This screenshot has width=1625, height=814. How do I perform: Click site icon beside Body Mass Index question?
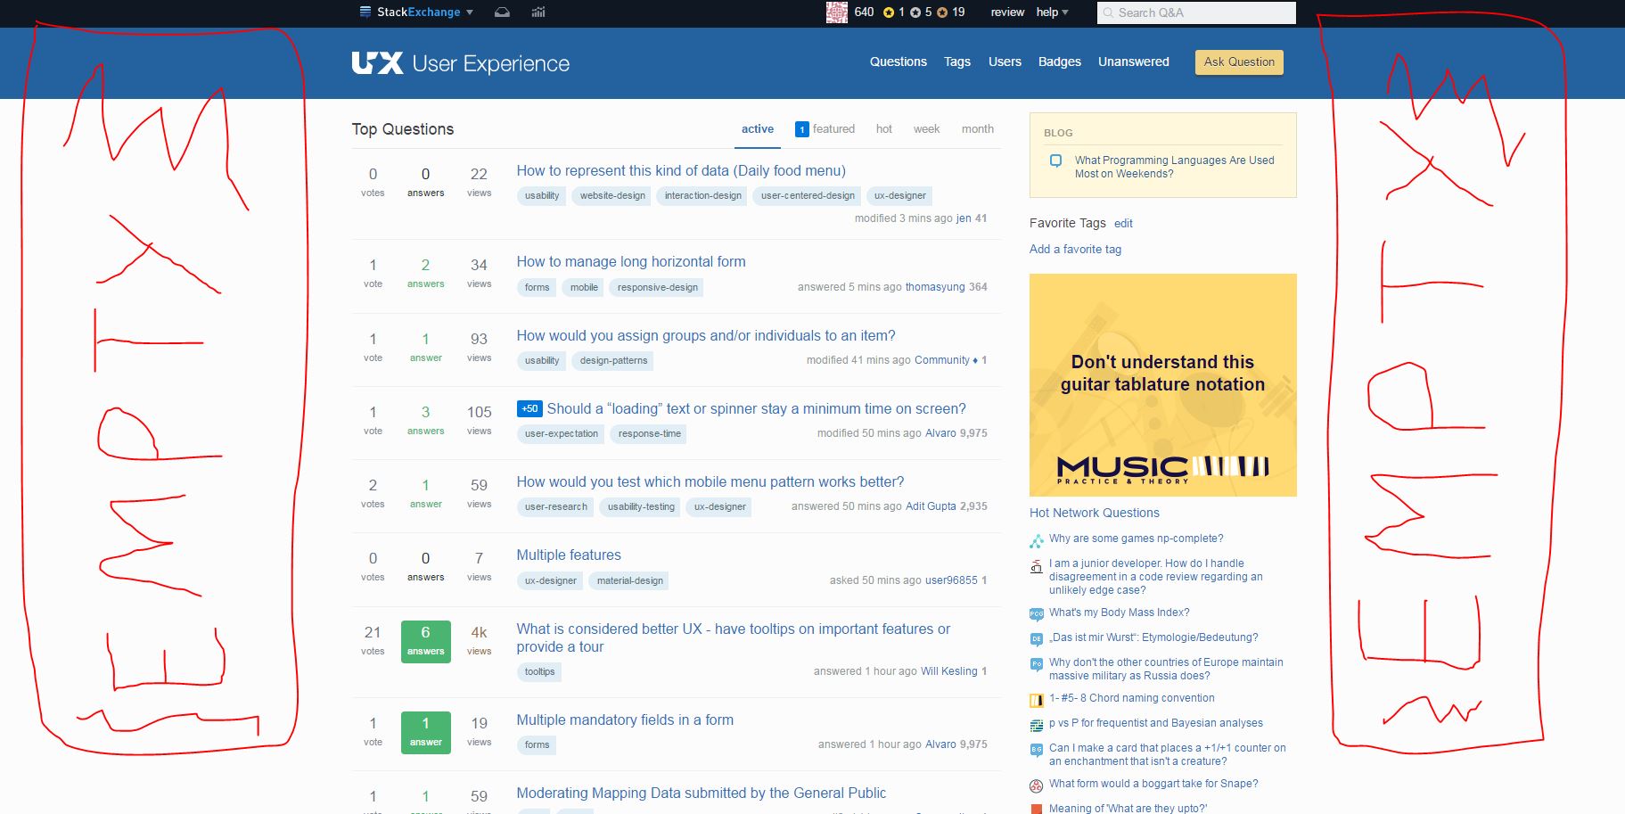[x=1036, y=614]
